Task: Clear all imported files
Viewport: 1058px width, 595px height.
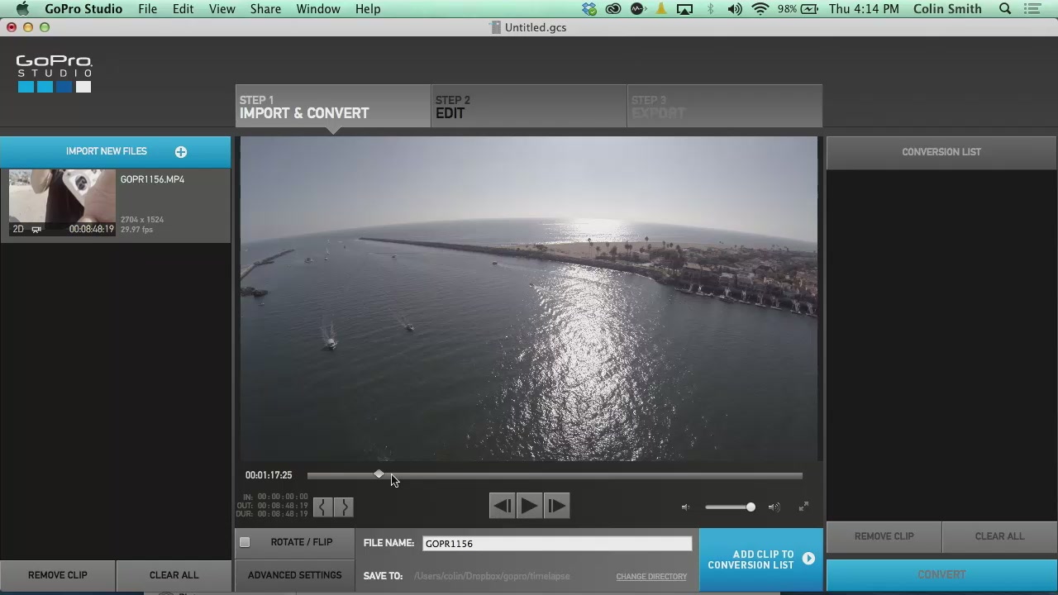Action: pyautogui.click(x=174, y=575)
